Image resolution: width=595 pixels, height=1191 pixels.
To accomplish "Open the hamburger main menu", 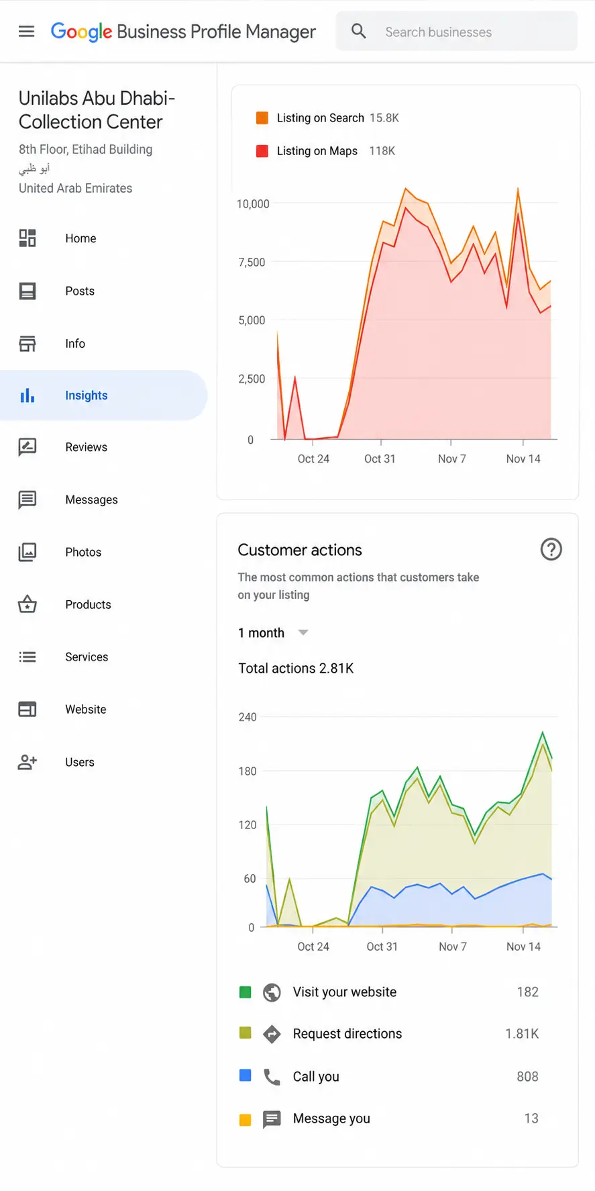I will 26,32.
